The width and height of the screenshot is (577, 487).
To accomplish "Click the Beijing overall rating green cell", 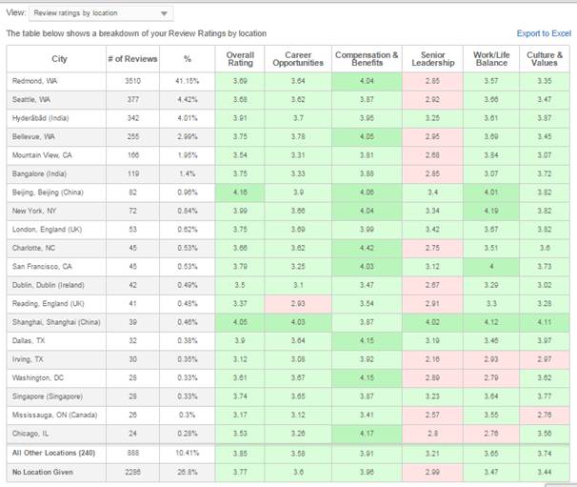I will tap(240, 193).
